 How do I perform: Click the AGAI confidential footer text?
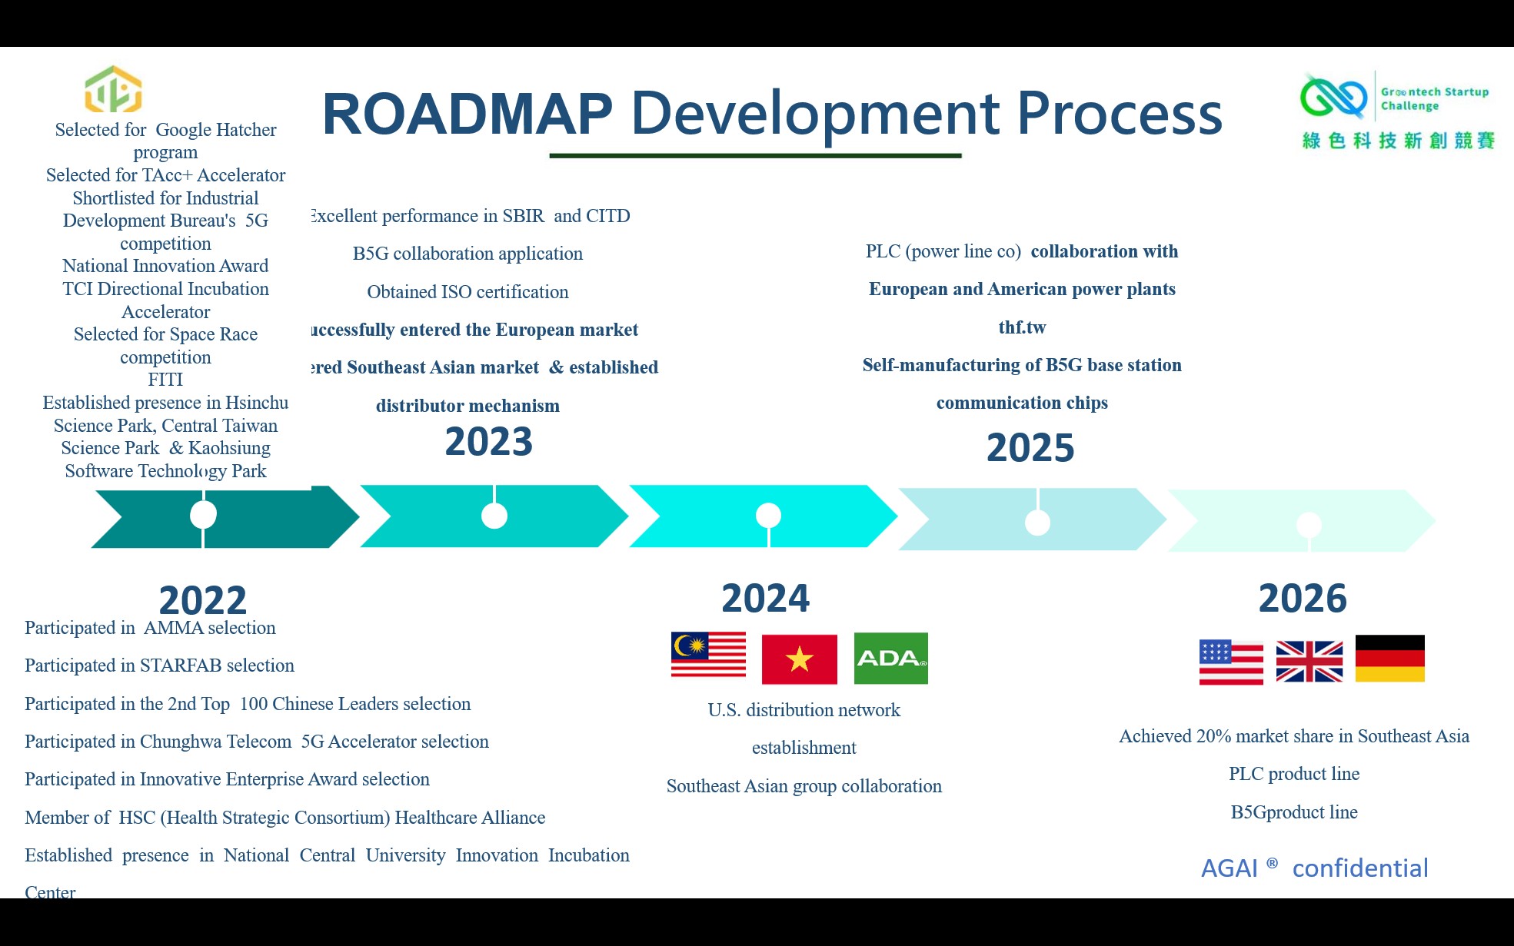1314,868
